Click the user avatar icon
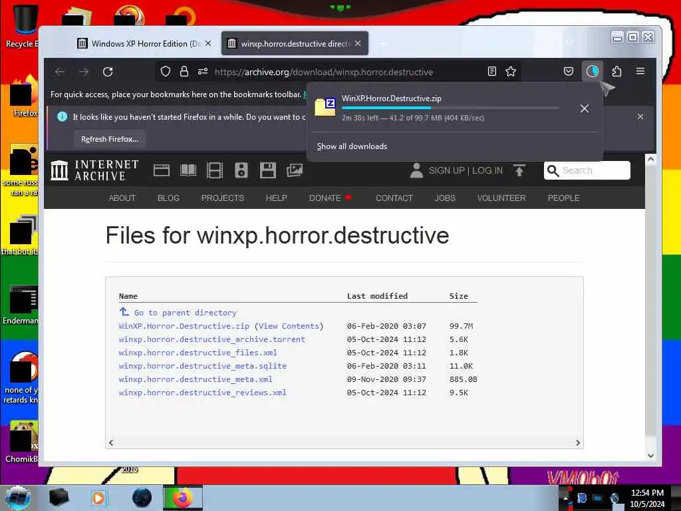 [x=416, y=170]
